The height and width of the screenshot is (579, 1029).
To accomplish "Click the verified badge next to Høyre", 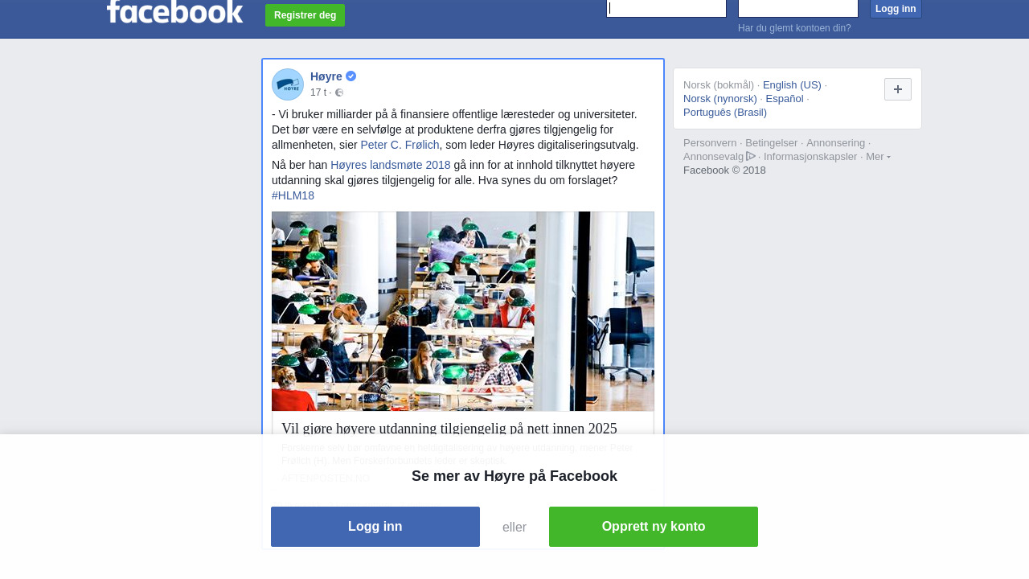I will tap(351, 76).
